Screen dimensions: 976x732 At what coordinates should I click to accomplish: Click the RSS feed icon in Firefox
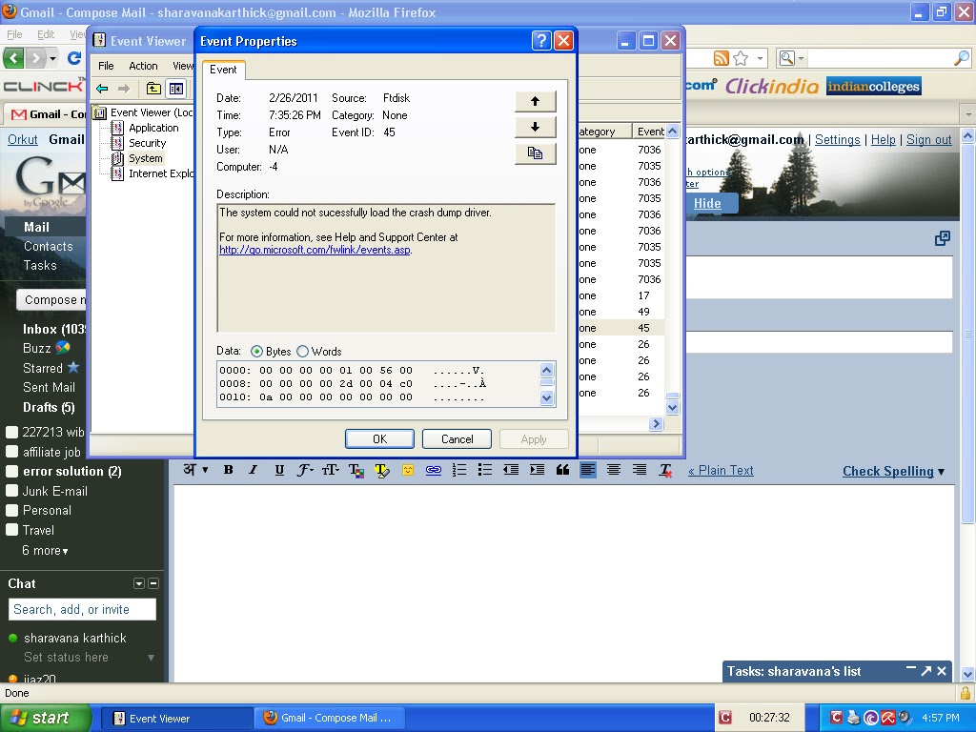click(721, 58)
